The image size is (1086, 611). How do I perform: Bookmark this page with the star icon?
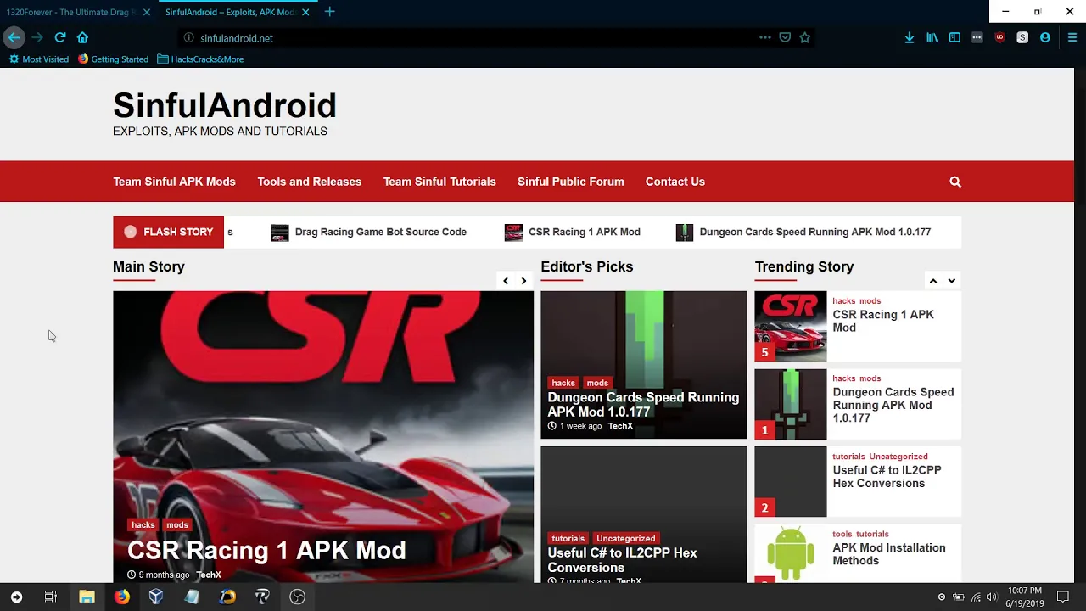click(x=804, y=37)
